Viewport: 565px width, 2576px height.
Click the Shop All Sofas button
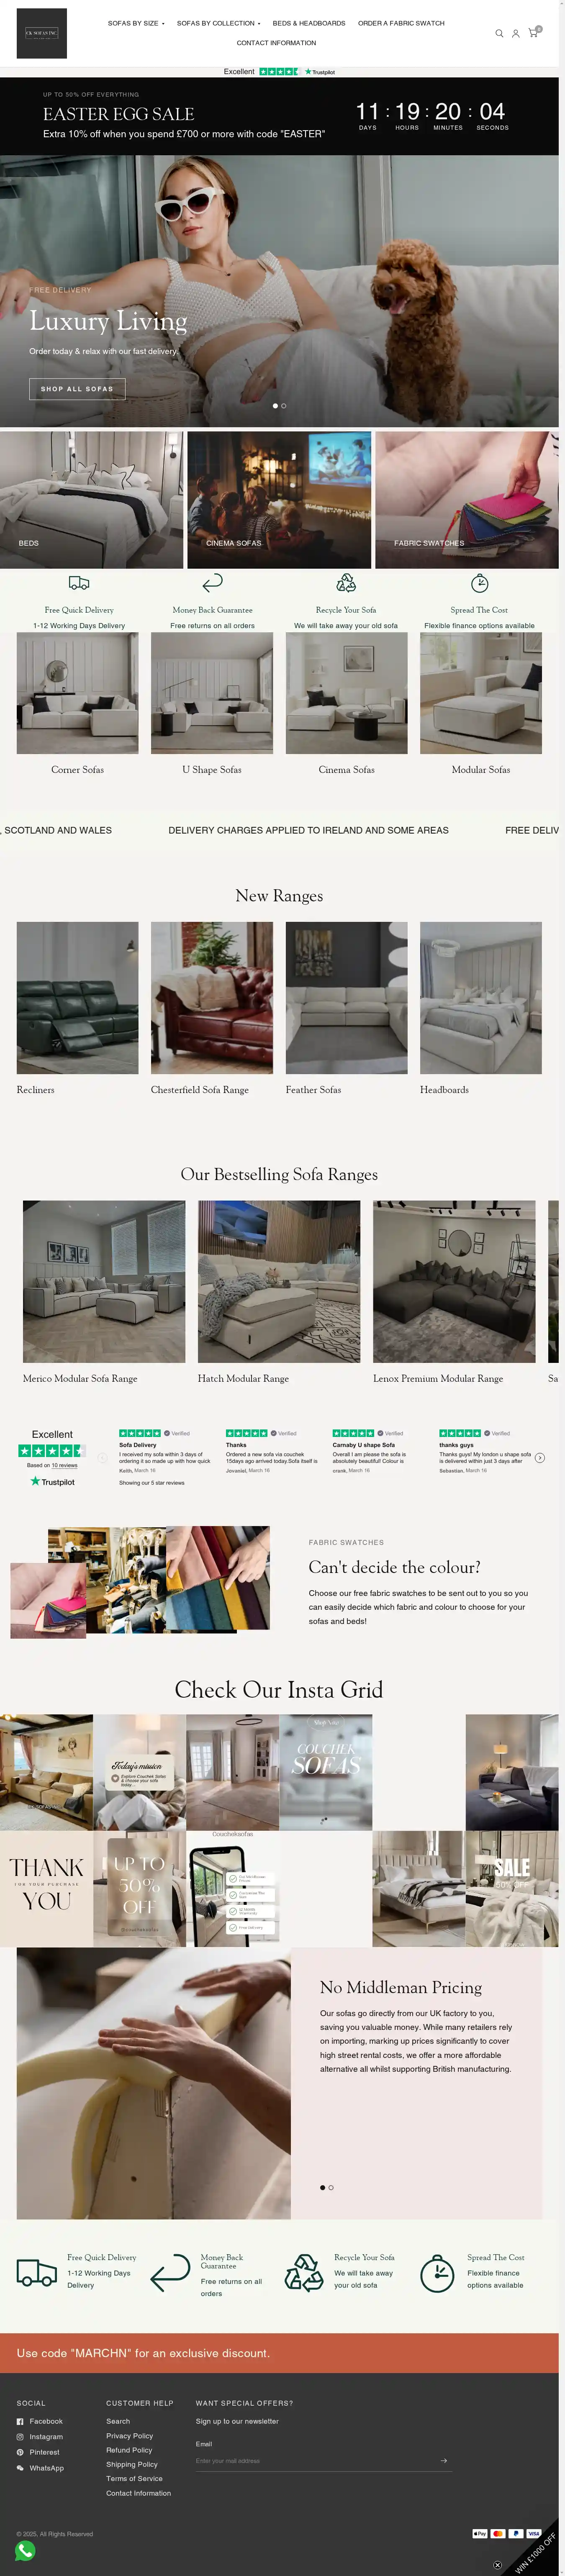click(x=77, y=388)
